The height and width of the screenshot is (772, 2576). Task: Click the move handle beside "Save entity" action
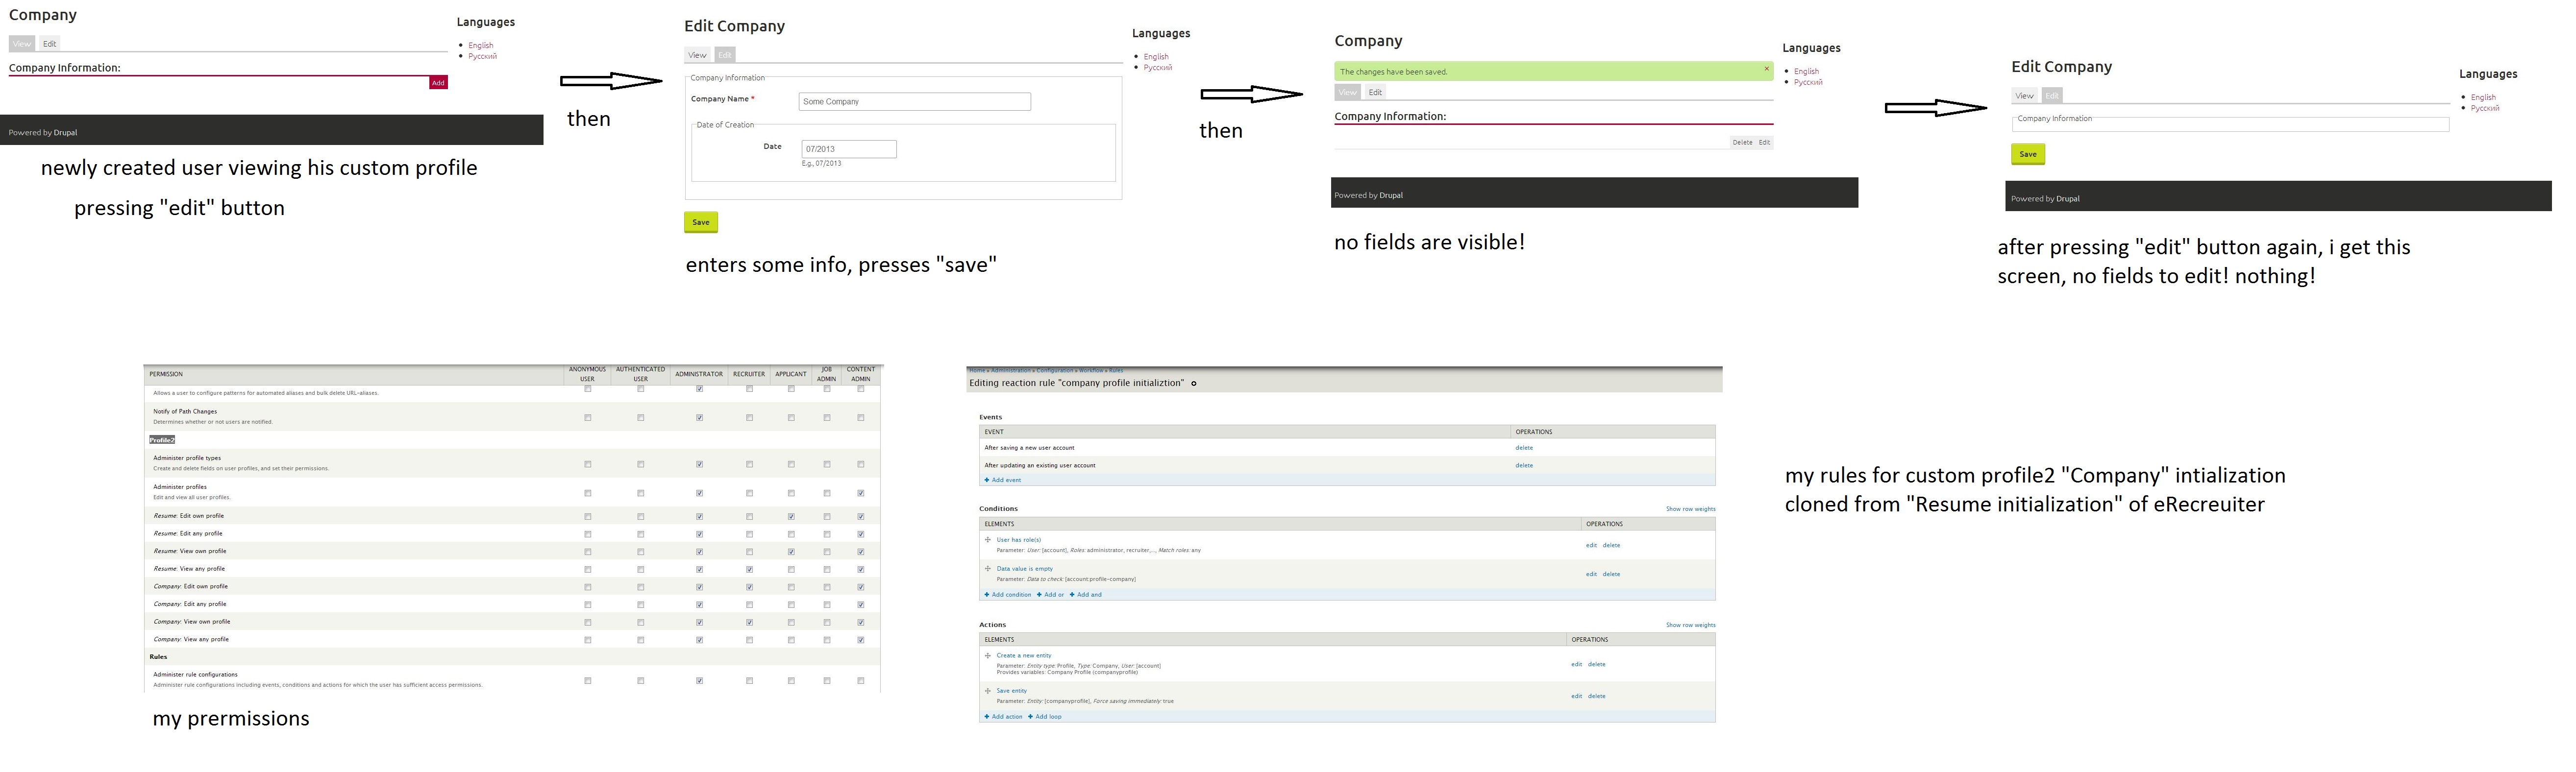[x=988, y=690]
